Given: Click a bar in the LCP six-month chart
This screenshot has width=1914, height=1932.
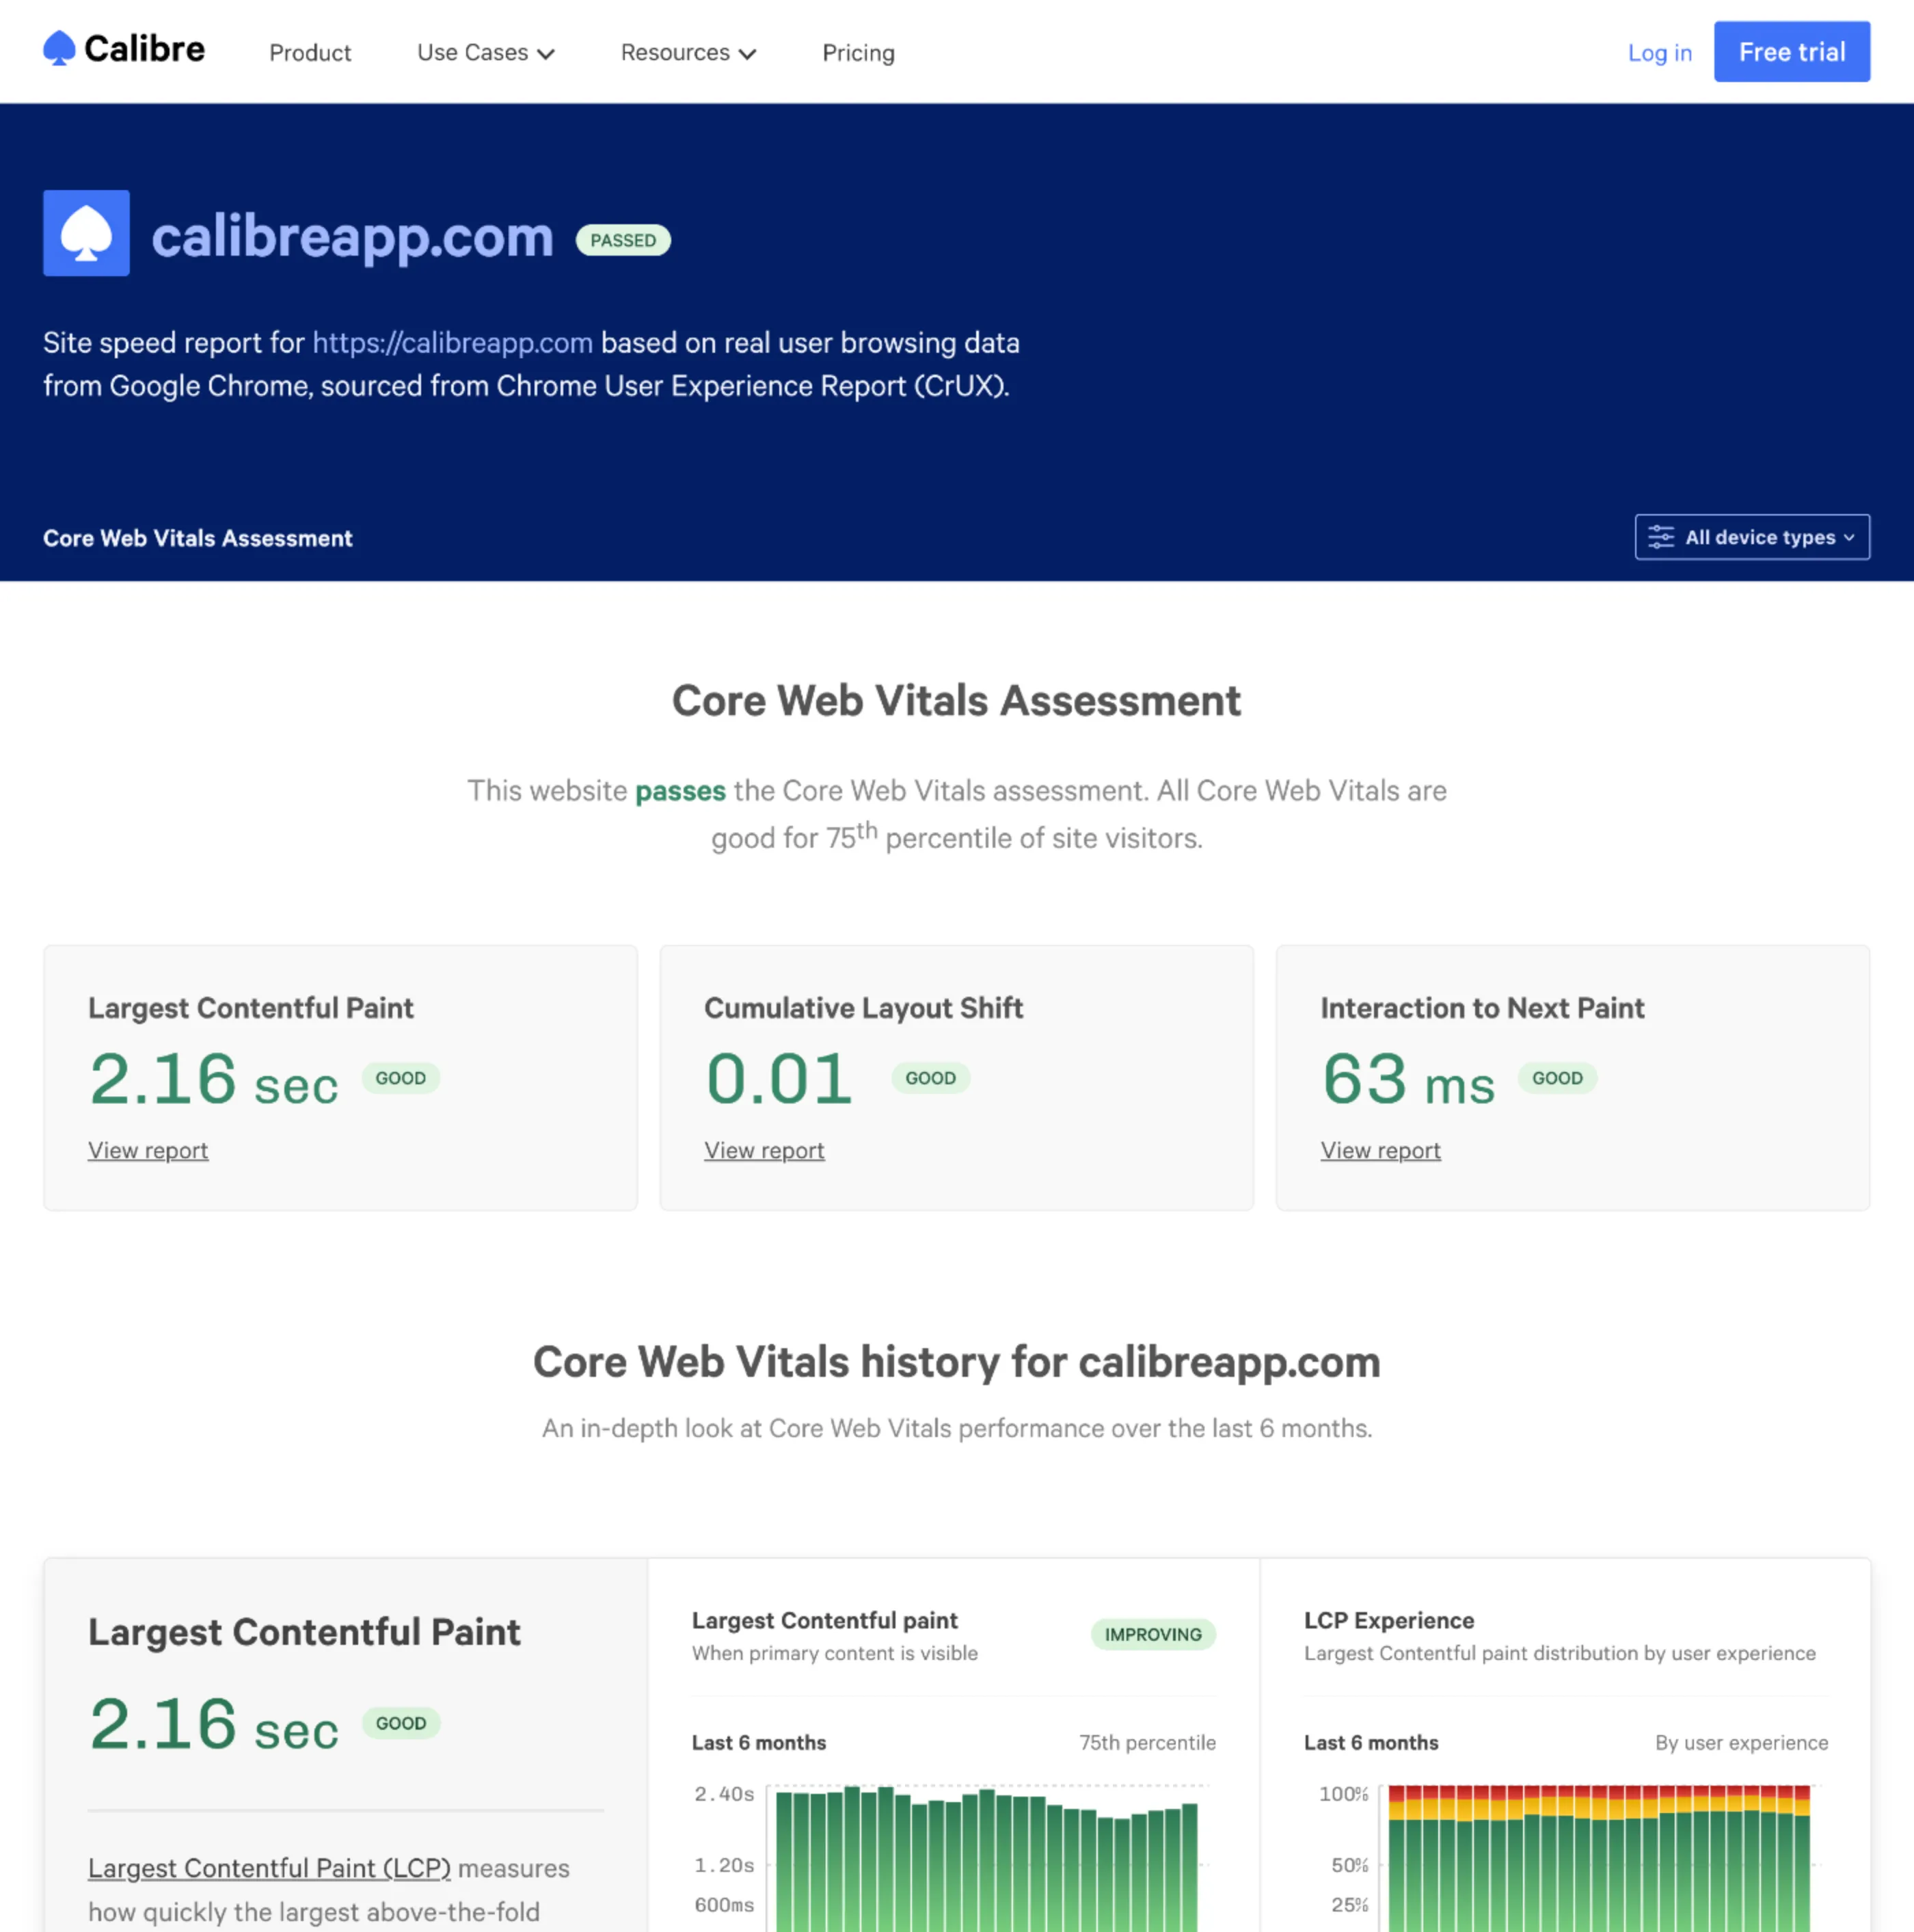Looking at the screenshot, I should (x=985, y=1860).
